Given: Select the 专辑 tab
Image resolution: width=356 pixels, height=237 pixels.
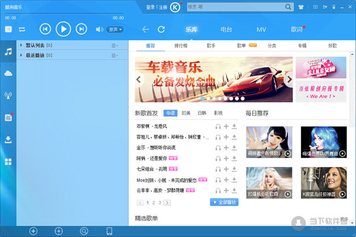Looking at the screenshot, I should 302,46.
